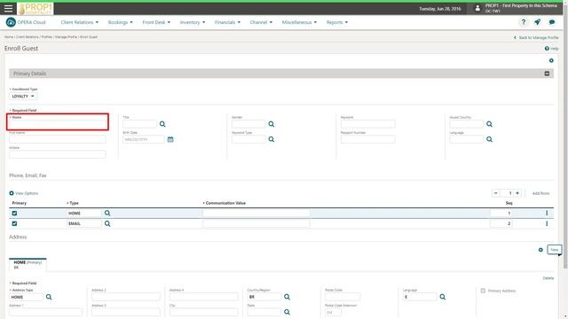Click the Birth Date text field
Screen dimensions: 568x319
tap(144, 139)
